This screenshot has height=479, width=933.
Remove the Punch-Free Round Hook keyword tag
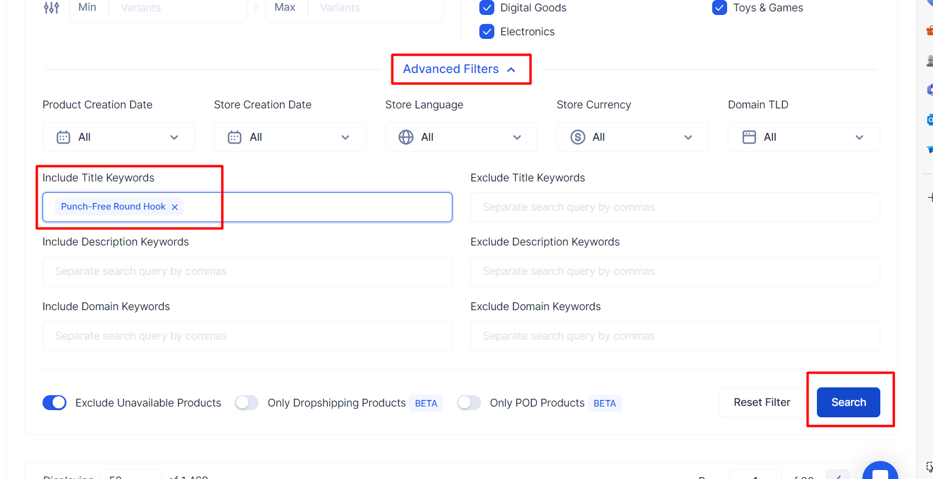tap(175, 207)
